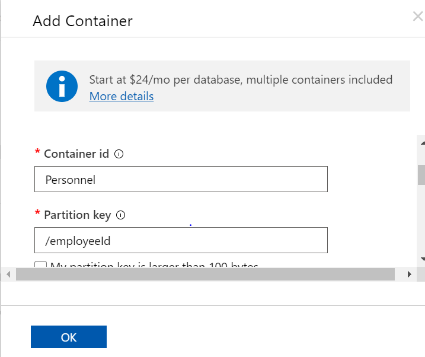Click the blue information icon in banner

[x=62, y=87]
